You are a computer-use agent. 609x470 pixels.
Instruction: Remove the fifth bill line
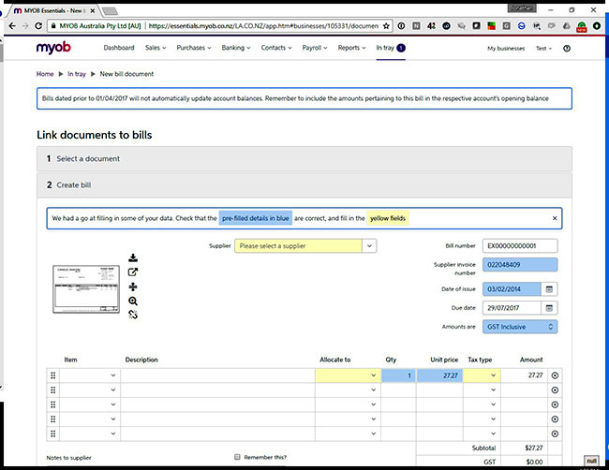click(x=555, y=433)
